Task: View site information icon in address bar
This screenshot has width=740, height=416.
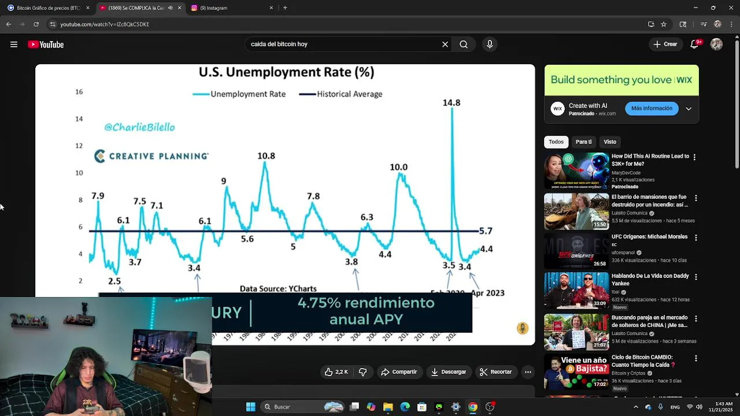Action: tap(53, 24)
